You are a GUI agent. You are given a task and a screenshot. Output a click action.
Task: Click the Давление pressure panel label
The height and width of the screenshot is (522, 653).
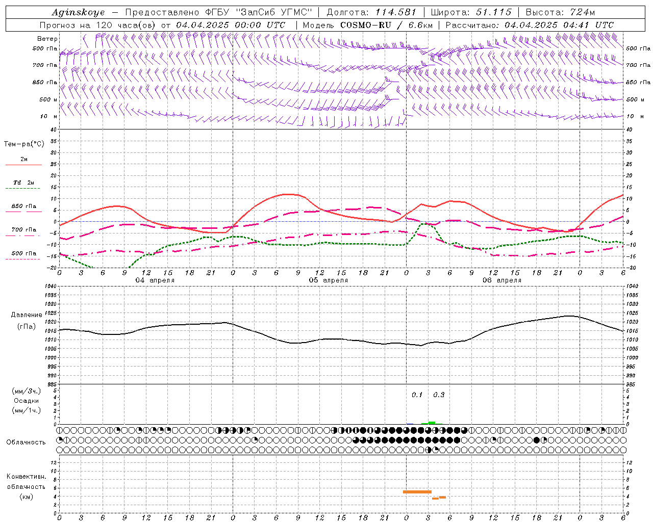pyautogui.click(x=27, y=315)
